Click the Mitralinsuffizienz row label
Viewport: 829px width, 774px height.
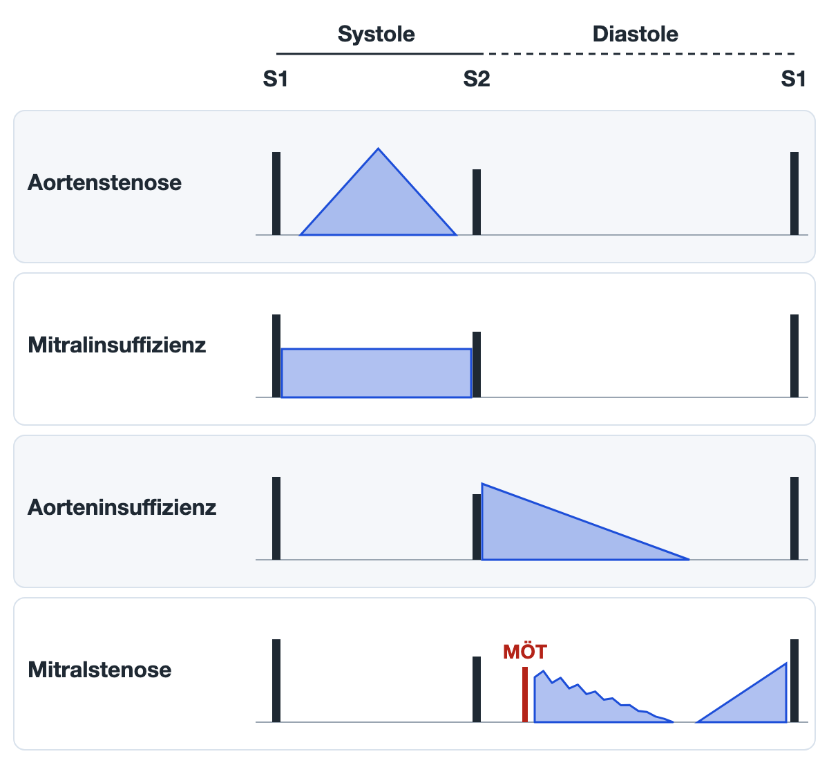[x=117, y=345]
